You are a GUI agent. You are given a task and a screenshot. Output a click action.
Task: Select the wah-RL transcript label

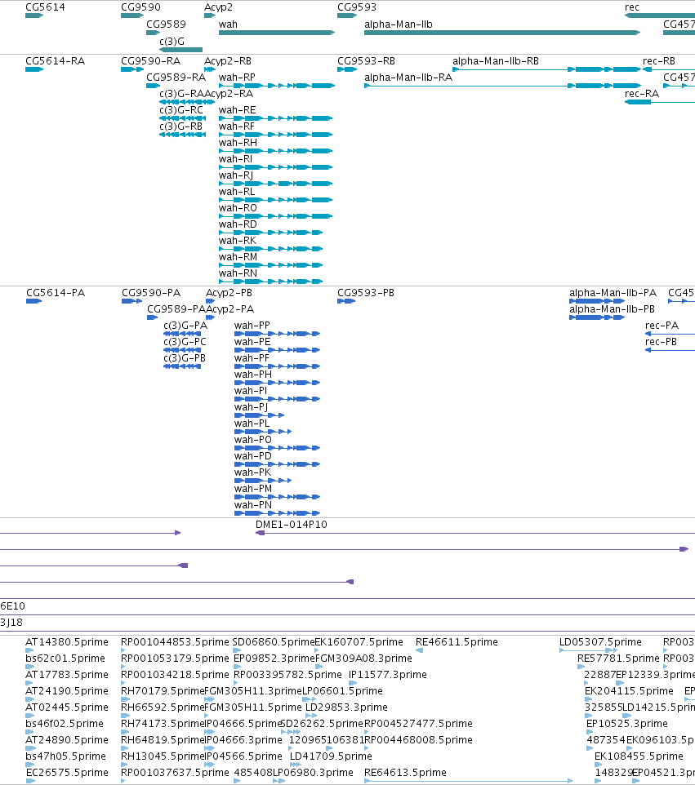click(237, 192)
